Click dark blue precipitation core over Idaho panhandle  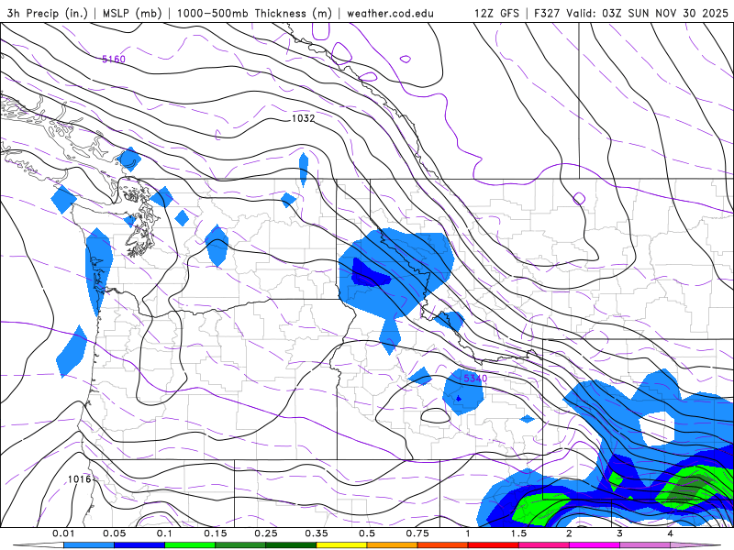click(x=370, y=274)
